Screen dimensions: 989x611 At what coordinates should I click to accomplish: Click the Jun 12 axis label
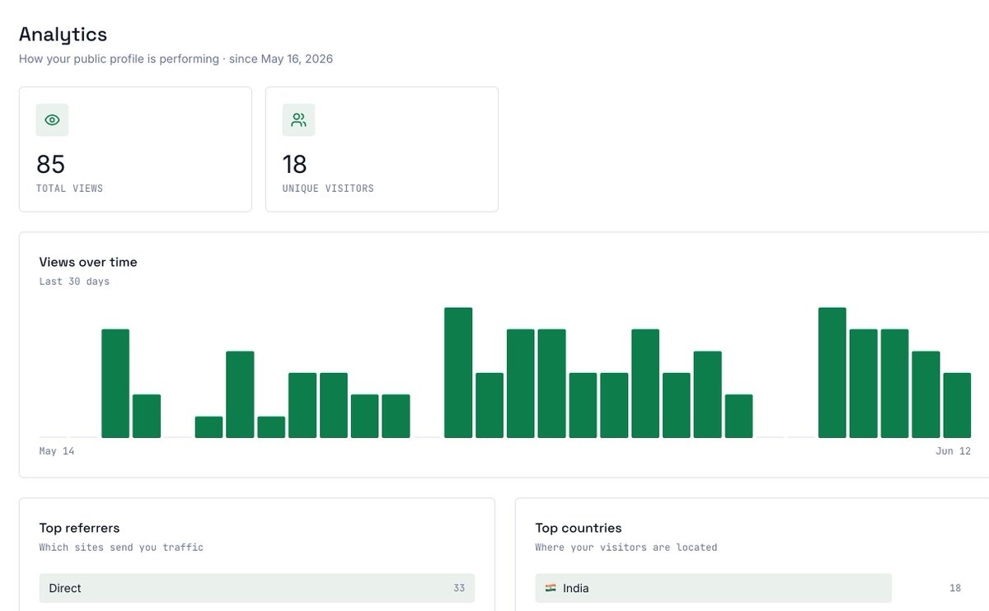tap(954, 451)
